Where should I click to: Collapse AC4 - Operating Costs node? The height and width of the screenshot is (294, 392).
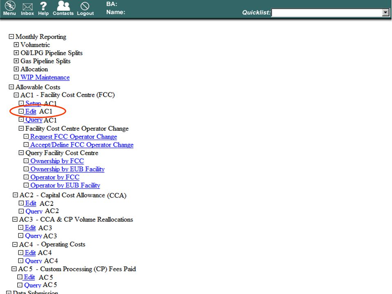[x=15, y=244]
